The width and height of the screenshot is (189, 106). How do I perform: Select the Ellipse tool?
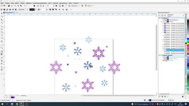(1, 35)
